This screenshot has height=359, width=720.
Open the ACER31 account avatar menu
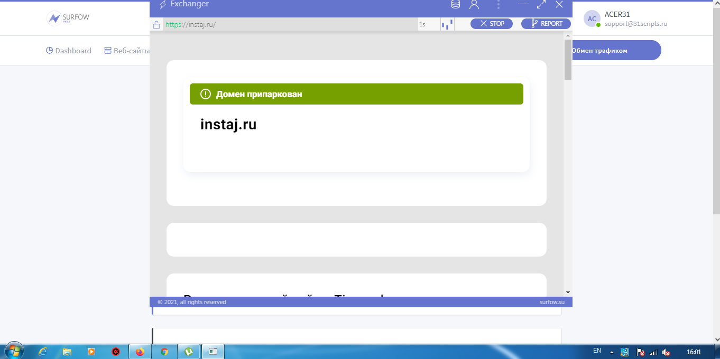coord(592,18)
